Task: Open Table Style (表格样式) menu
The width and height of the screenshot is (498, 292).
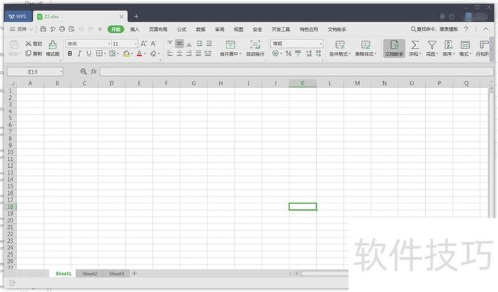Action: [x=365, y=49]
